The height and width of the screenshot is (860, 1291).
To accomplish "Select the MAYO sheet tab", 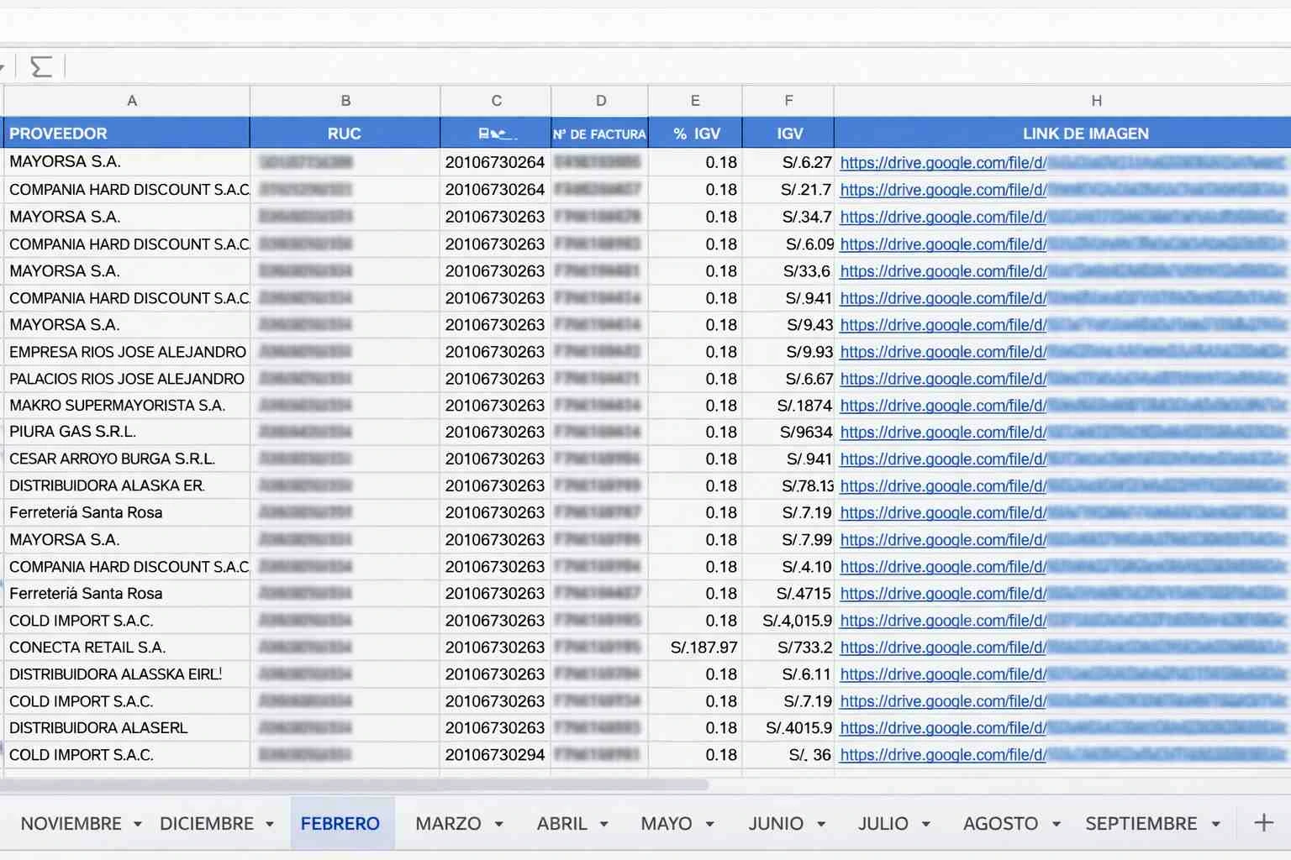I will pos(667,823).
